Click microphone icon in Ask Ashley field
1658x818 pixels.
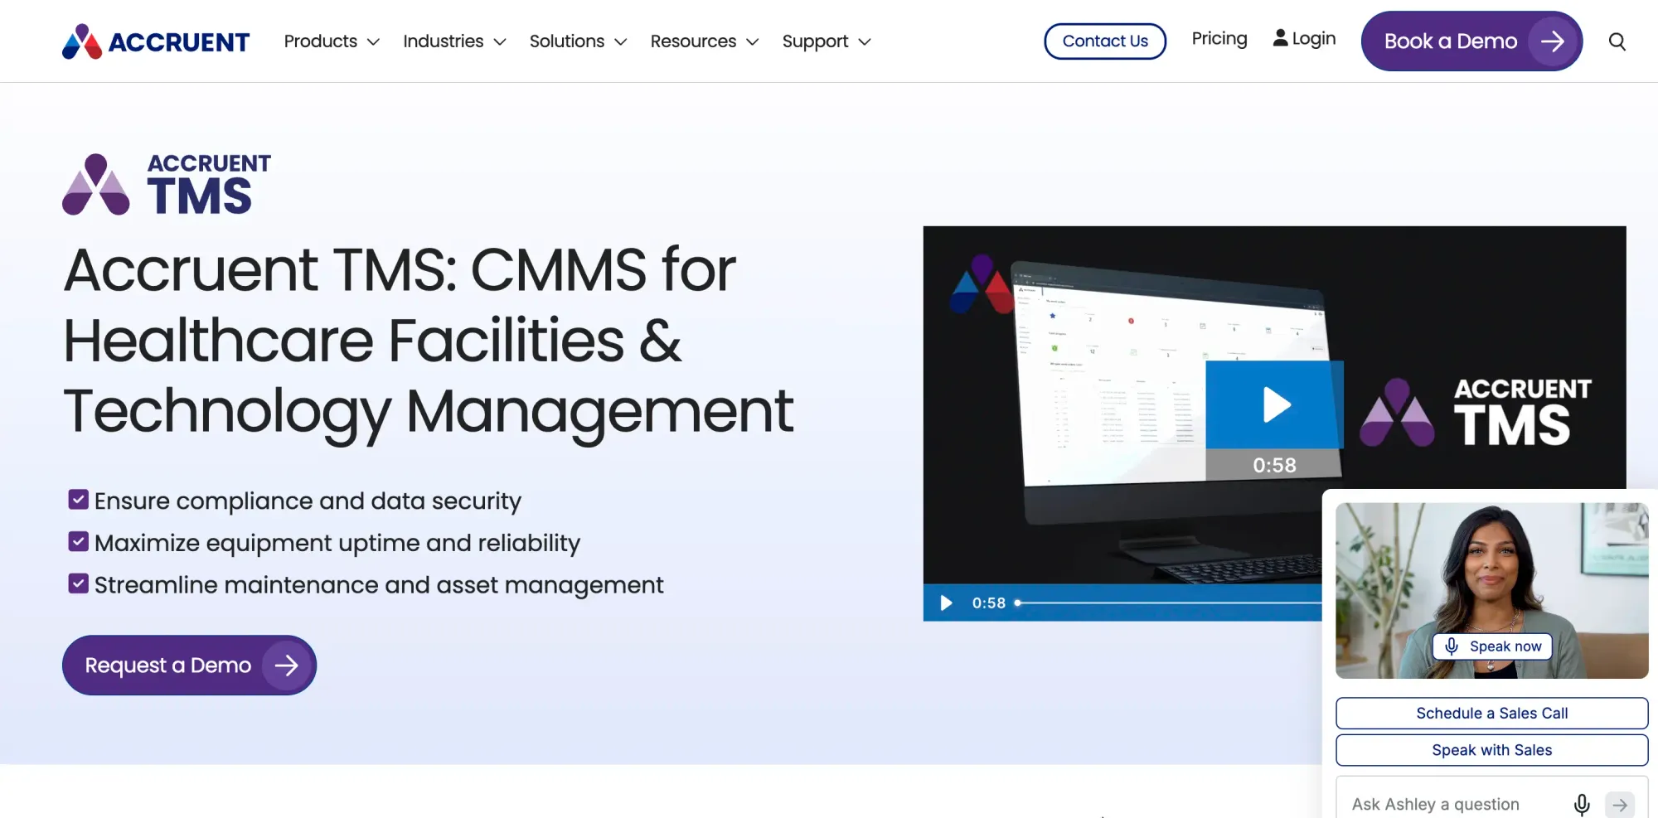1582,804
